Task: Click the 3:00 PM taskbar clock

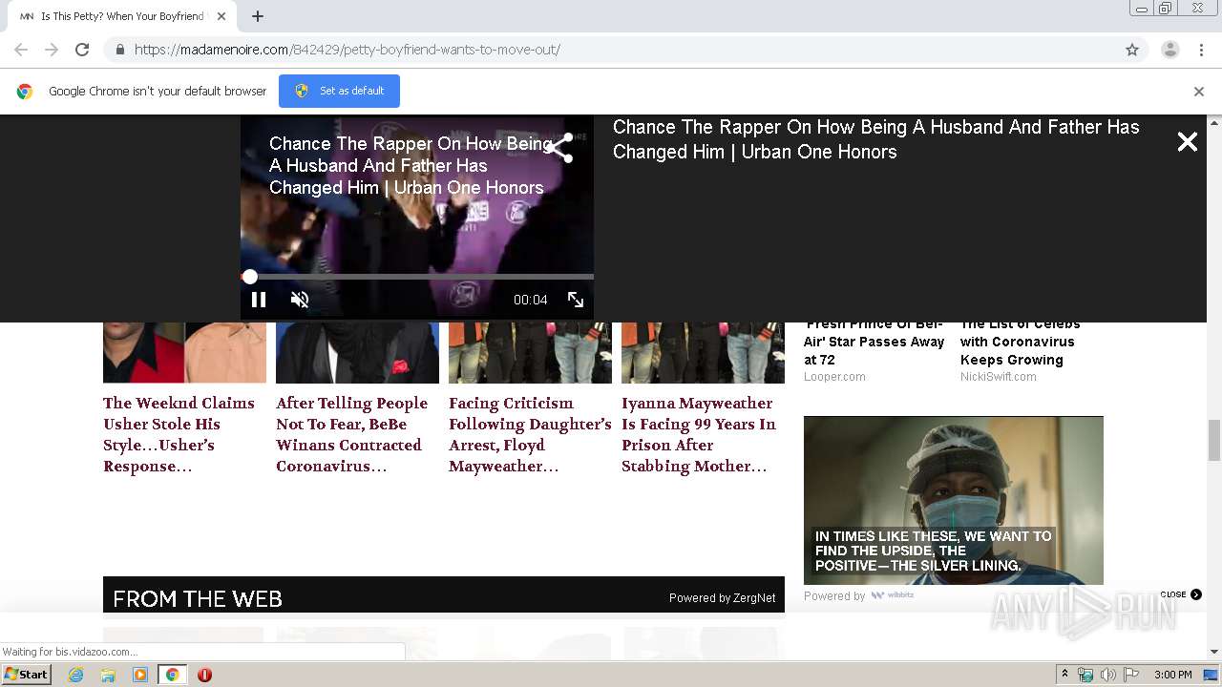Action: tap(1173, 675)
